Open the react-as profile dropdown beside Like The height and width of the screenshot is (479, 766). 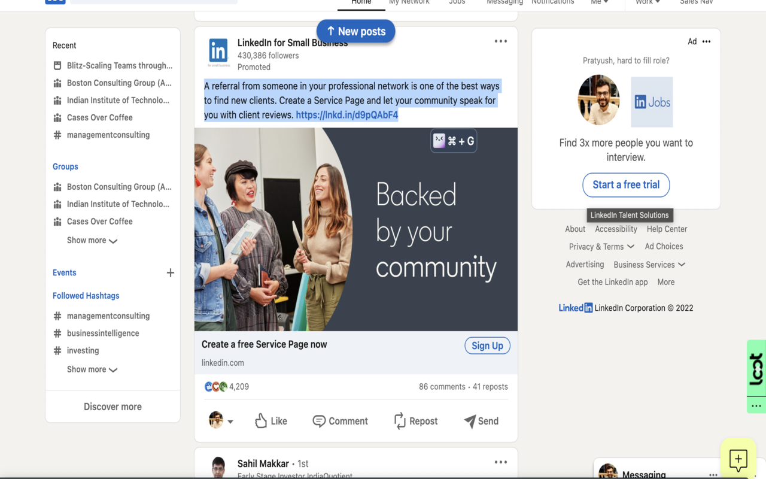pyautogui.click(x=221, y=420)
